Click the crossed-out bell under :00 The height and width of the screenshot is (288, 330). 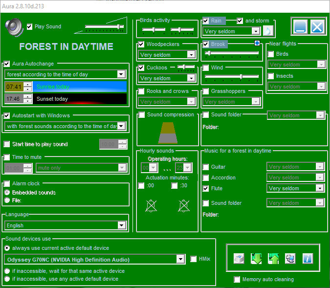point(151,205)
